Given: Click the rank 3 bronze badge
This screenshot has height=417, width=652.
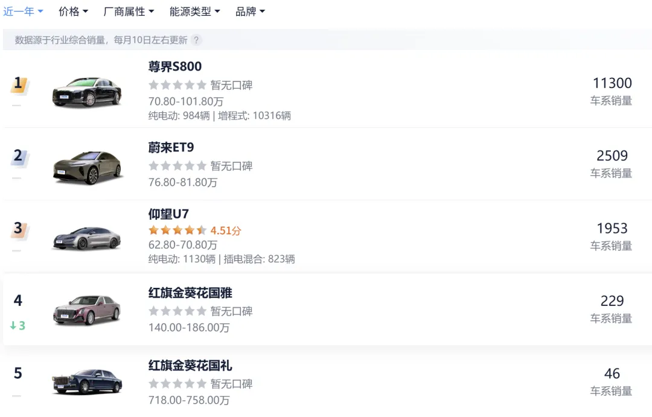Looking at the screenshot, I should click(x=18, y=229).
